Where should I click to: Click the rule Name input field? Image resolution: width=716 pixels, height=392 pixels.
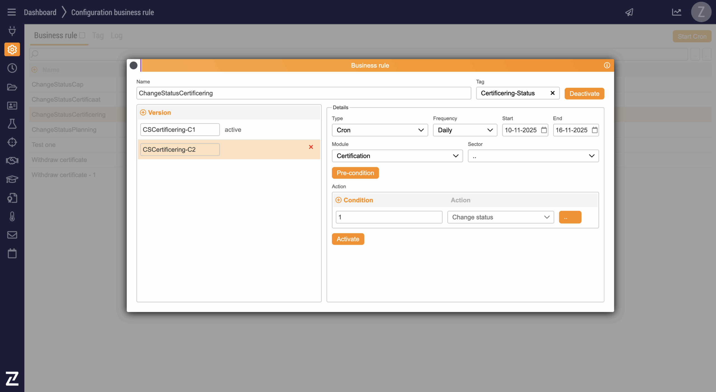click(x=303, y=93)
